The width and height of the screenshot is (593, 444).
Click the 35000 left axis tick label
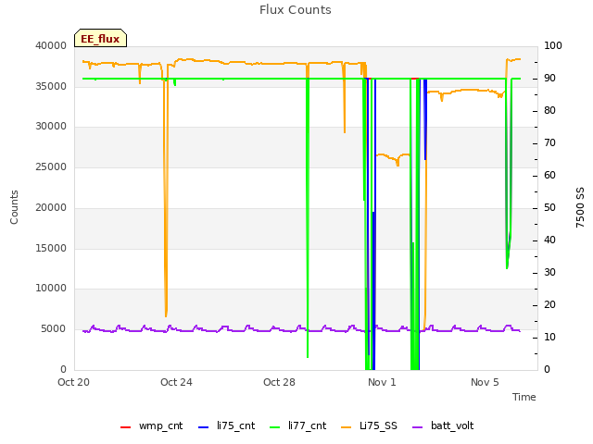[x=51, y=86]
